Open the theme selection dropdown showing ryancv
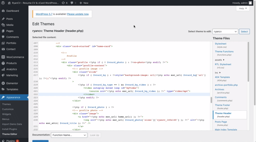The width and height of the screenshot is (256, 142). (x=225, y=31)
